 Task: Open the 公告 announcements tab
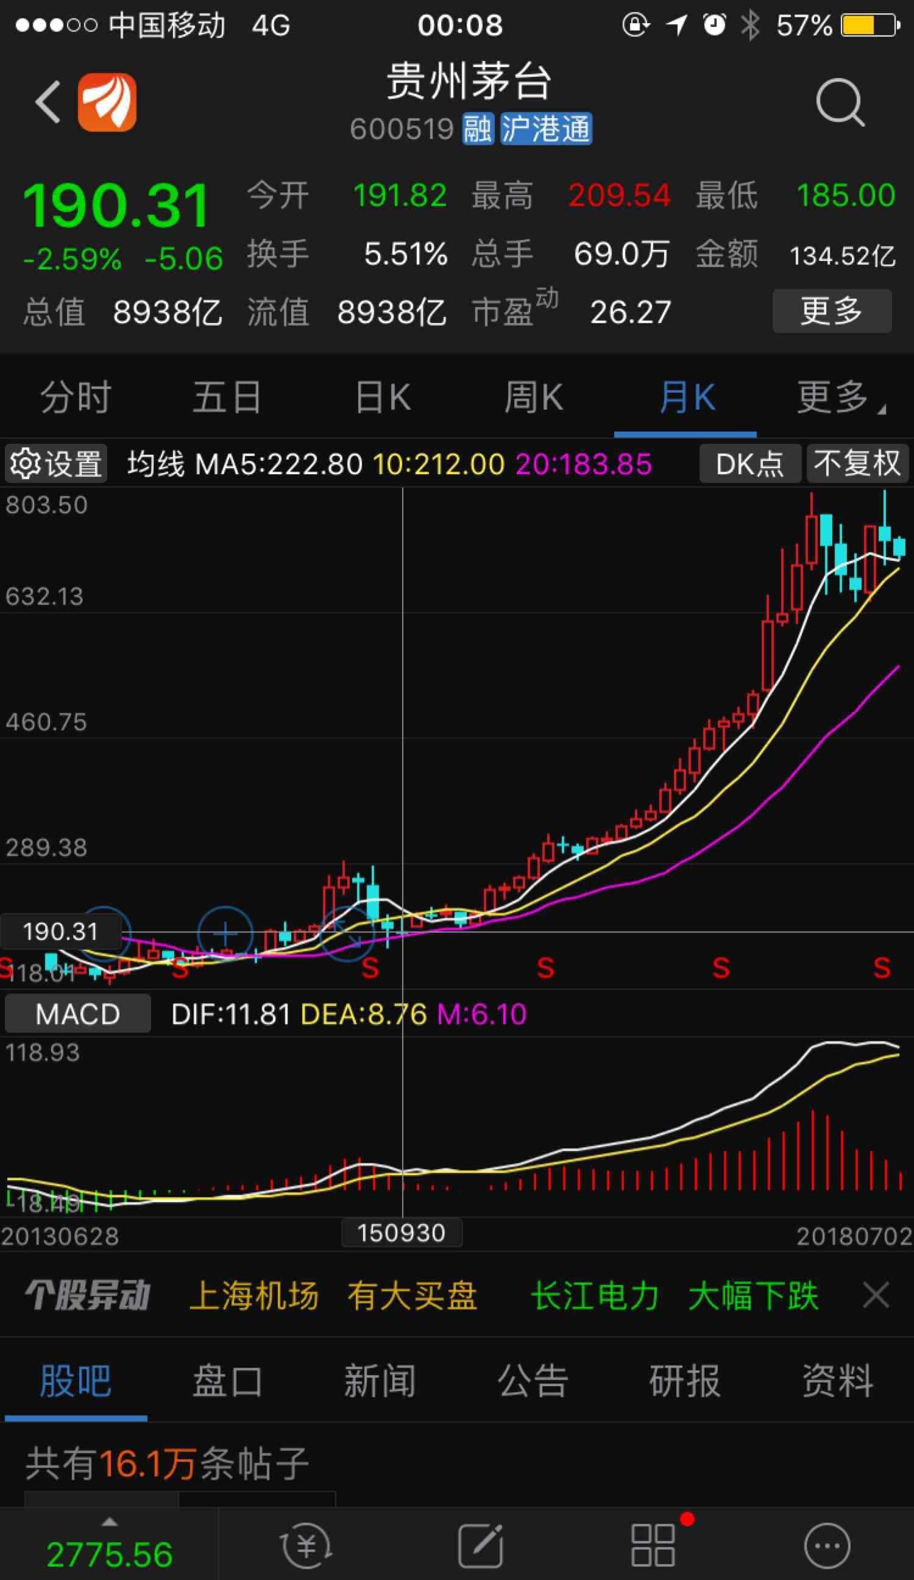point(533,1381)
